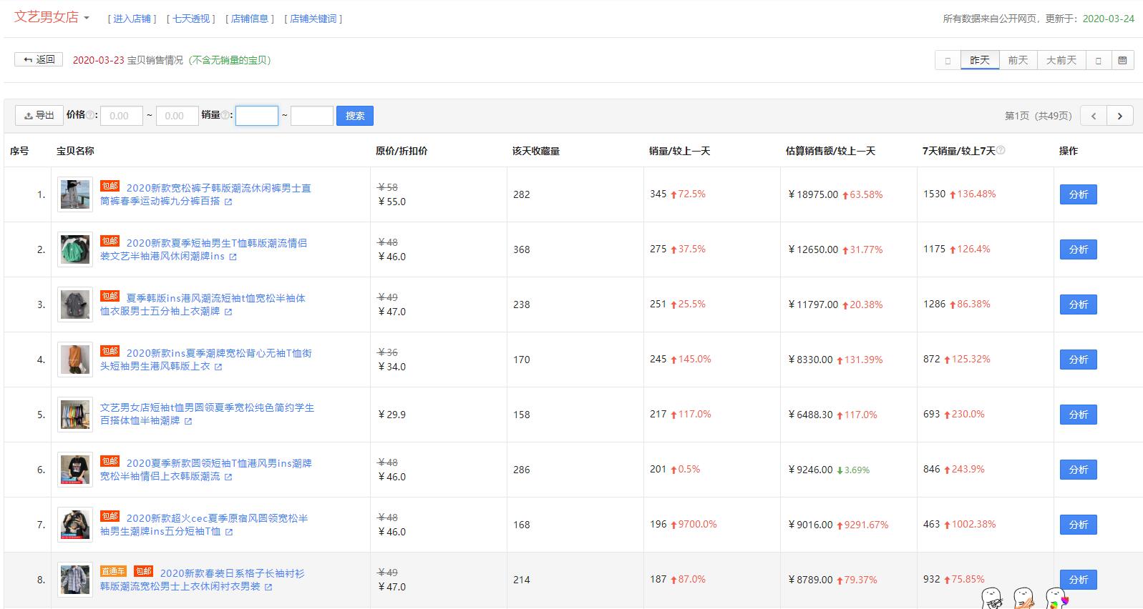Click external link icon in row 1
The width and height of the screenshot is (1143, 609).
click(x=228, y=202)
